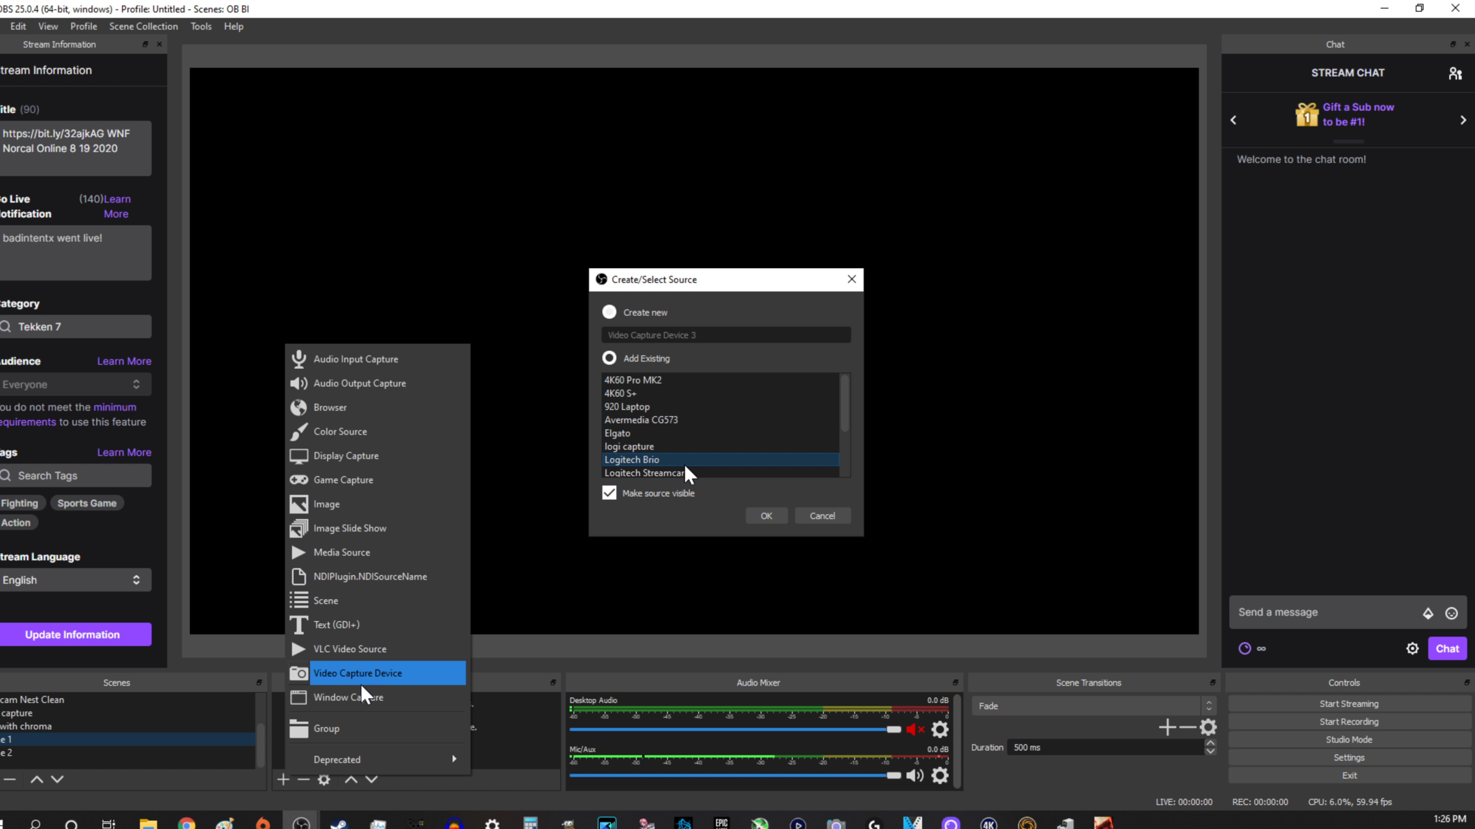Click Start Streaming
Image resolution: width=1475 pixels, height=829 pixels.
click(x=1348, y=703)
